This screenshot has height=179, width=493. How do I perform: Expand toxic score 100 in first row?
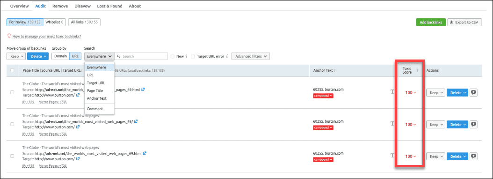point(411,93)
